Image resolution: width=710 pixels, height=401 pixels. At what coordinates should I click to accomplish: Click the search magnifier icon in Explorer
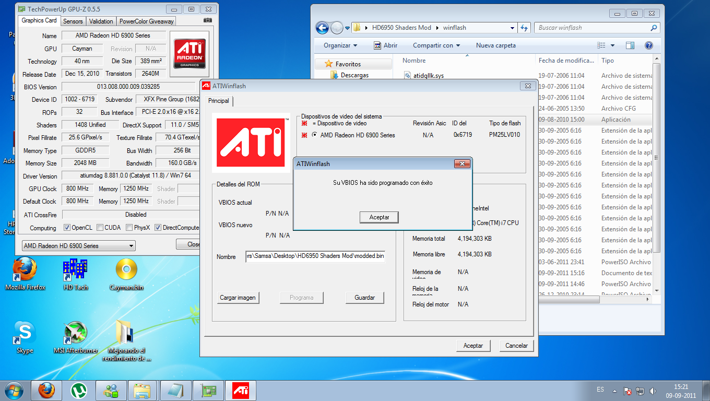[x=654, y=28]
